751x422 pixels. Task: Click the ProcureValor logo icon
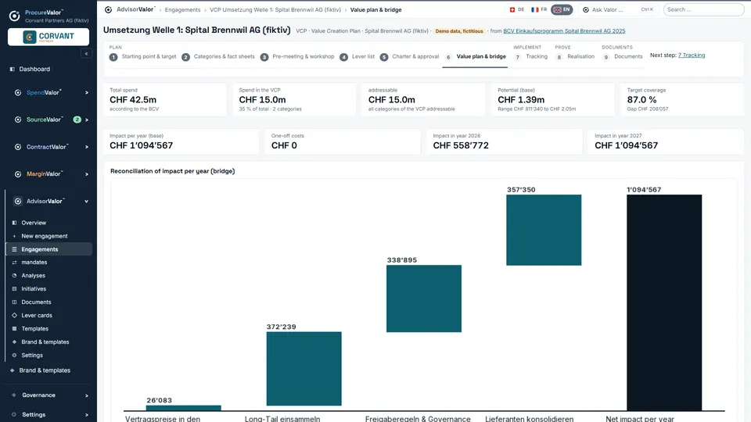click(14, 16)
